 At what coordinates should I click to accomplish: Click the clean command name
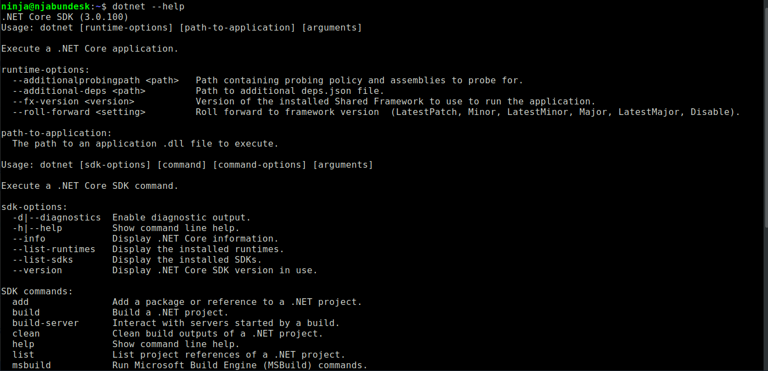pyautogui.click(x=26, y=333)
